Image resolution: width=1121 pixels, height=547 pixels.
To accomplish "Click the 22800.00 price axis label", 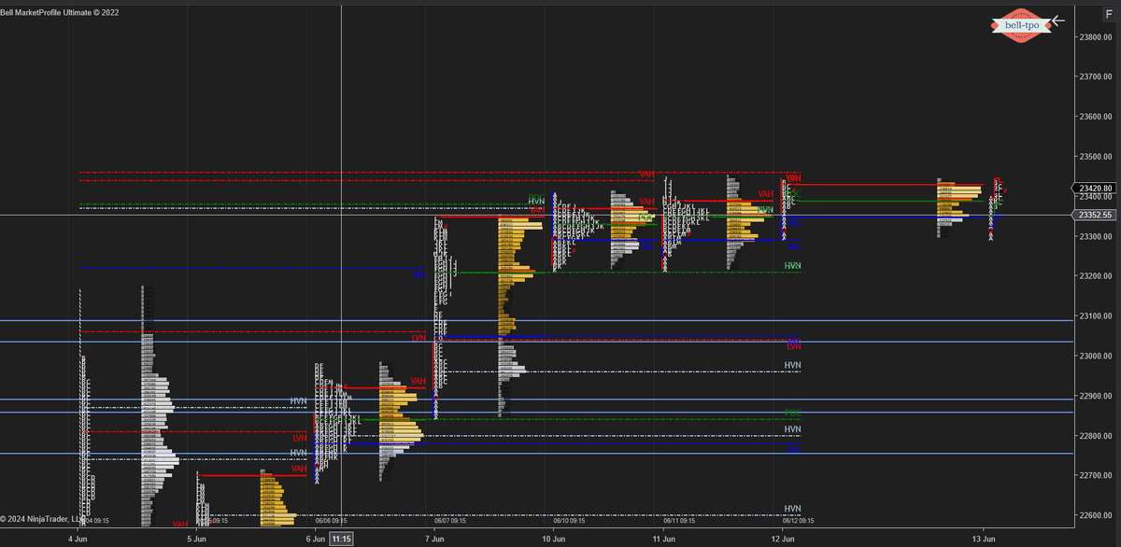I will (1096, 436).
